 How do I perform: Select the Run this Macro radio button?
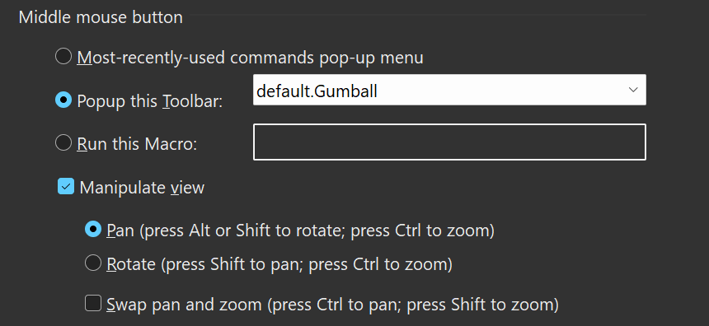tap(63, 142)
